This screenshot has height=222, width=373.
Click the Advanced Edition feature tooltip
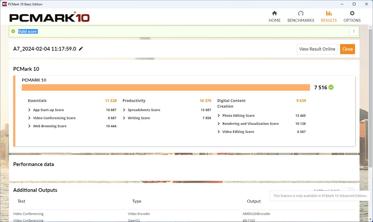point(320,196)
